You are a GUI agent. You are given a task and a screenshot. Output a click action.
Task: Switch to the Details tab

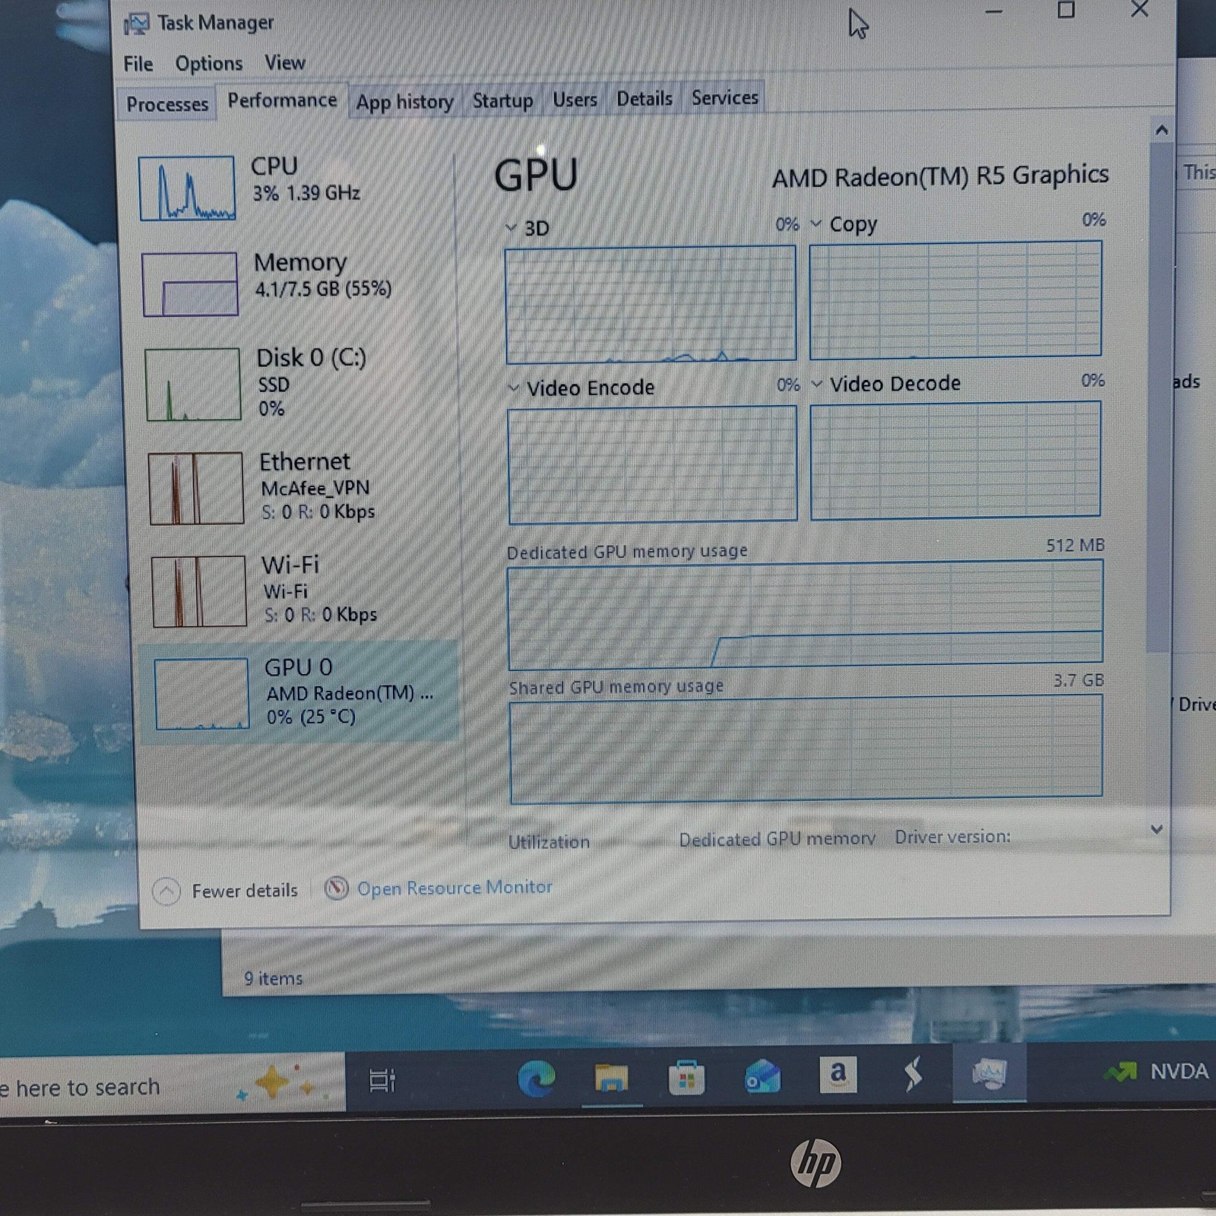click(644, 99)
